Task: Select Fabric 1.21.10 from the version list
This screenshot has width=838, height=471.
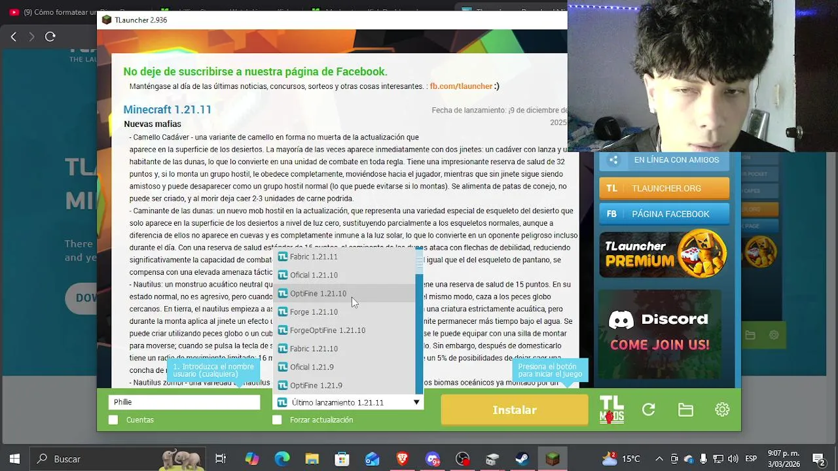Action: point(344,349)
